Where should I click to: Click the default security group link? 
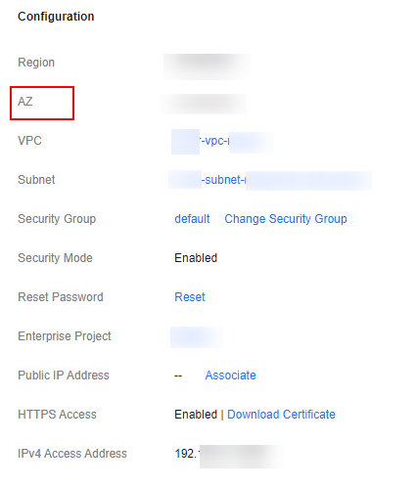(x=192, y=219)
